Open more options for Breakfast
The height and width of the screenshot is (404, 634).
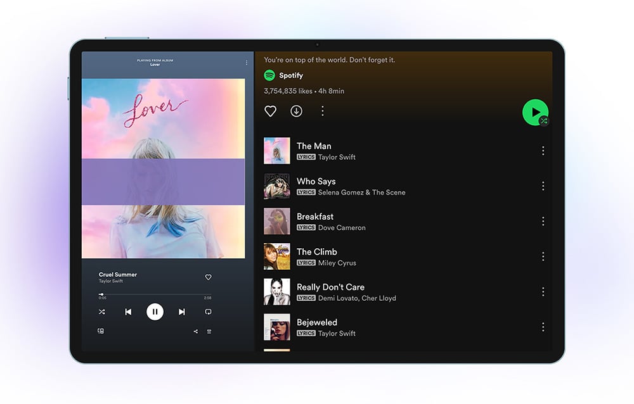coord(543,221)
